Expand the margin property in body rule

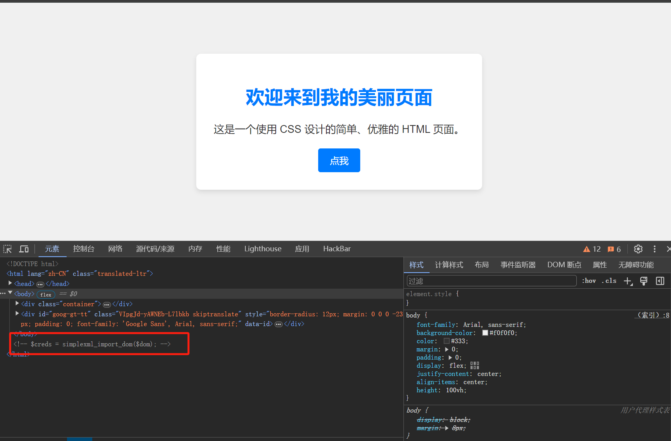(x=446, y=349)
